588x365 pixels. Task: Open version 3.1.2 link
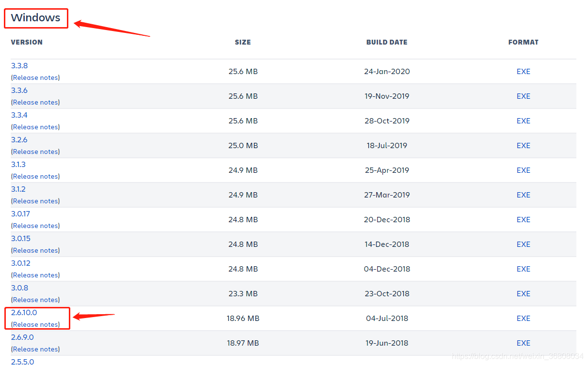18,189
